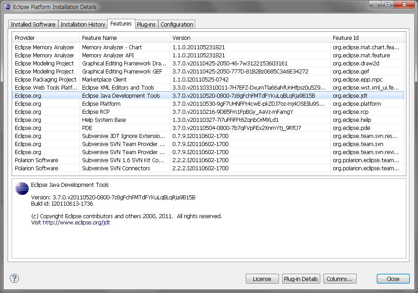Click the org.eclipse.team.svn id cell
This screenshot has width=418, height=293.
click(358, 144)
